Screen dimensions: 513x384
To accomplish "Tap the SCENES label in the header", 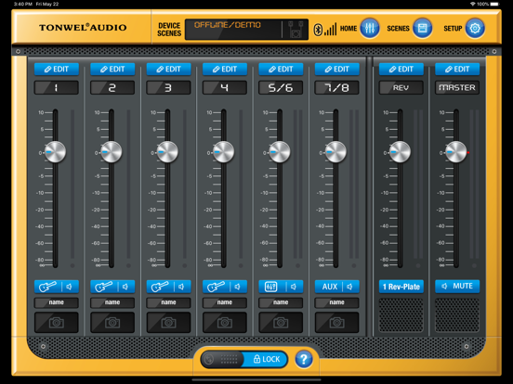I will coord(398,29).
